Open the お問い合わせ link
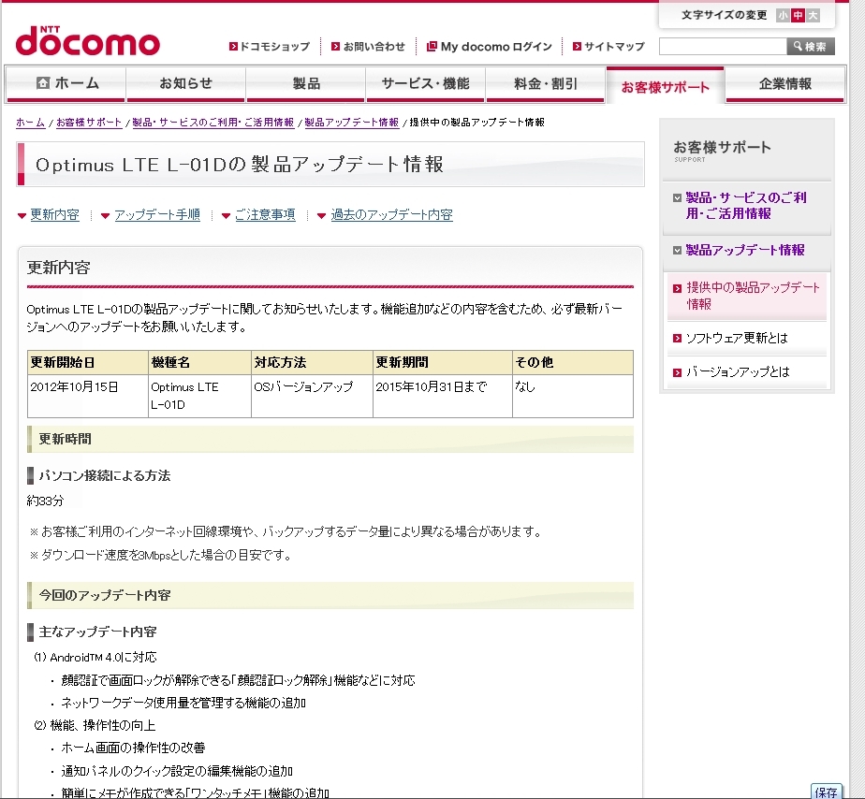865x799 pixels. click(374, 47)
